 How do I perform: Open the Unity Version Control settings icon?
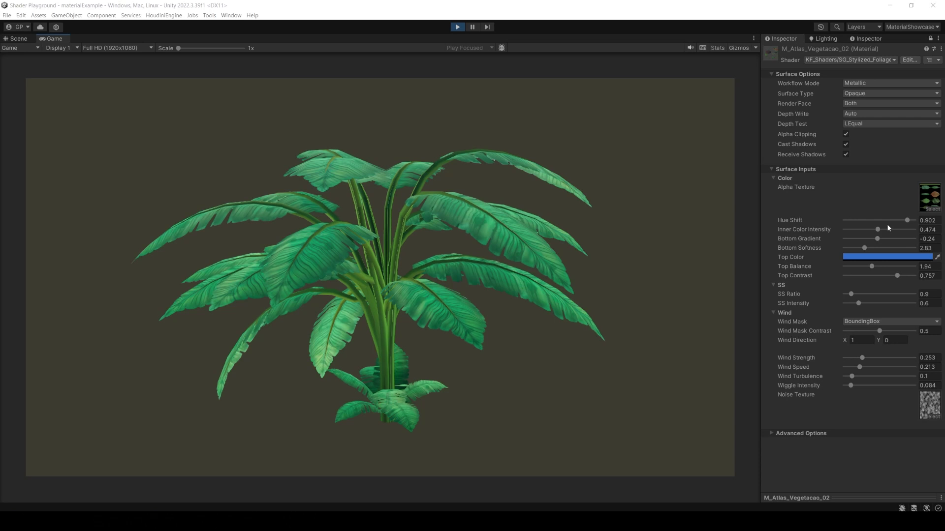(56, 27)
